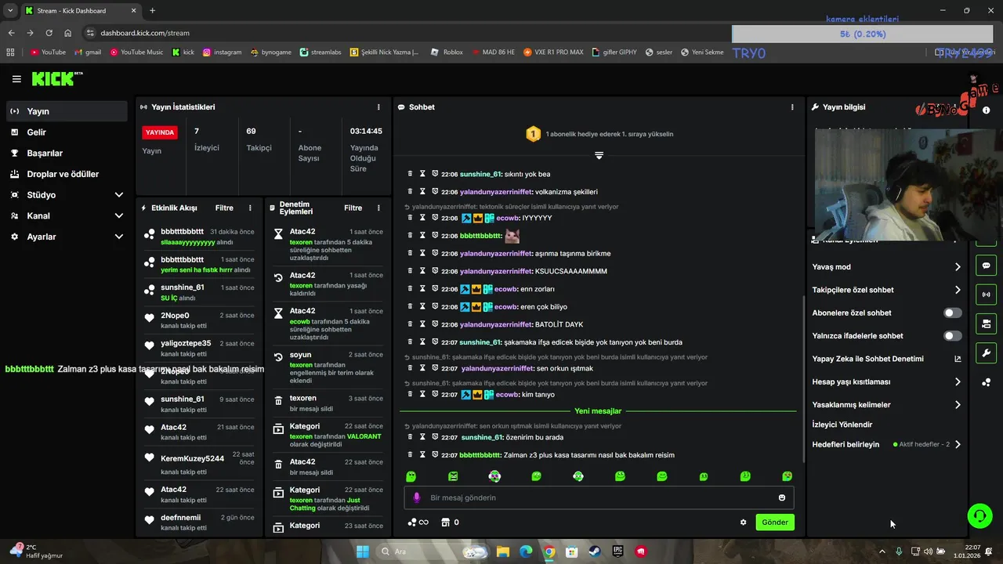1003x564 pixels.
Task: Click the store icon showing 0
Action: pyautogui.click(x=450, y=522)
